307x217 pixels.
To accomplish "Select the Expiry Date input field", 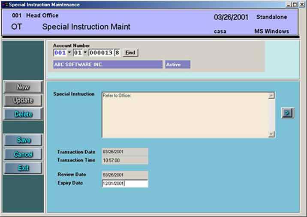I will 125,183.
